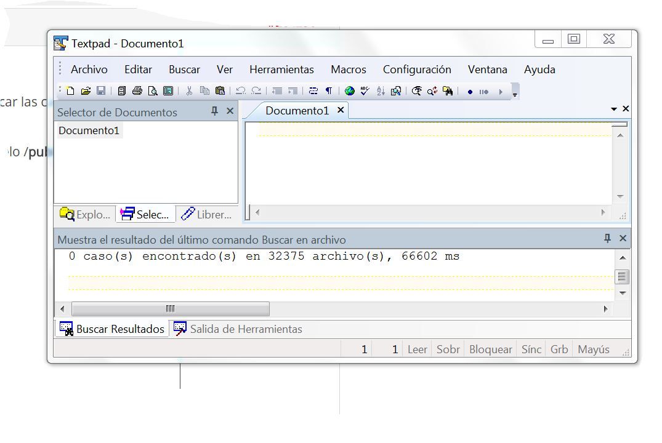The height and width of the screenshot is (443, 662).
Task: Open the Ayuda menu
Action: pyautogui.click(x=539, y=69)
